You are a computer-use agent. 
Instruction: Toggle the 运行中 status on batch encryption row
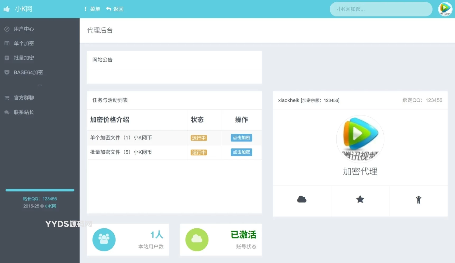click(x=198, y=152)
